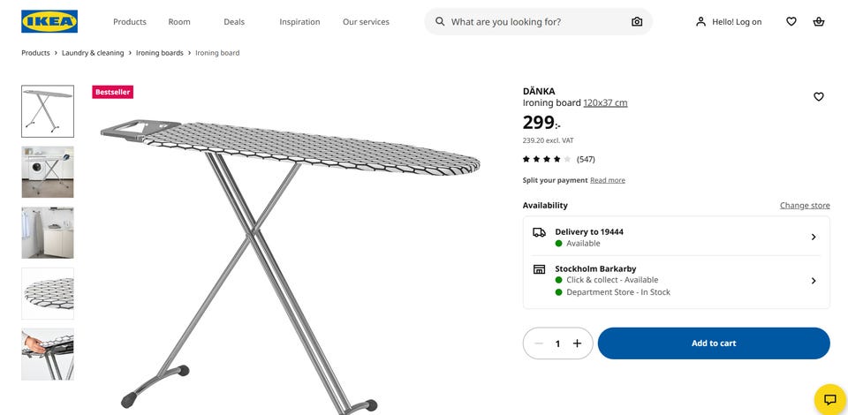
Task: Open the 120x37 cm size link
Action: [605, 103]
